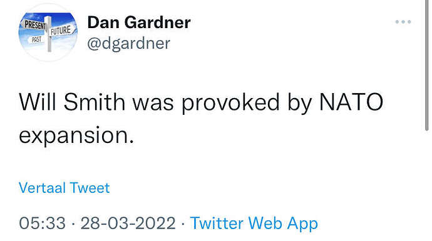This screenshot has width=432, height=241.
Task: Click the word "was" in tweet text
Action: (153, 104)
